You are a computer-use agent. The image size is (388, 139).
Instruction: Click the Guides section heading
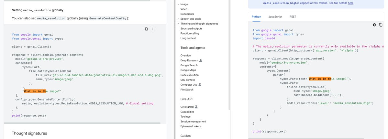186,136
